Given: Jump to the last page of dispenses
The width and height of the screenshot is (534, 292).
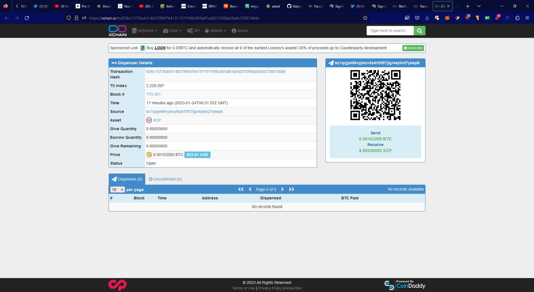Looking at the screenshot, I should [292, 189].
